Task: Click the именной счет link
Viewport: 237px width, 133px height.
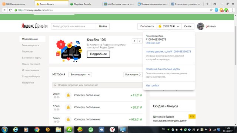Action: (x=153, y=43)
